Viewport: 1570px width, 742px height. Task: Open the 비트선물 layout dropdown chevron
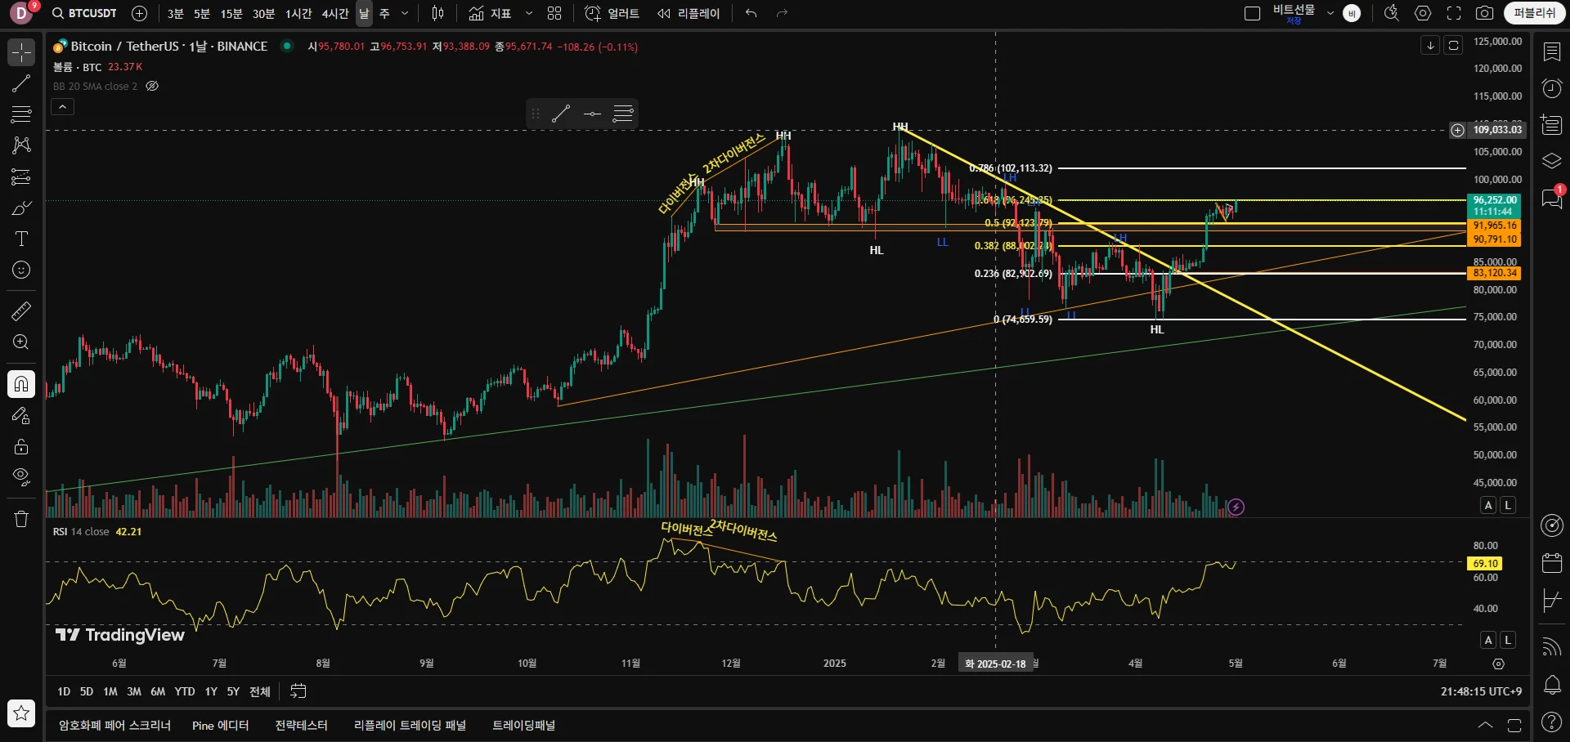coord(1330,13)
